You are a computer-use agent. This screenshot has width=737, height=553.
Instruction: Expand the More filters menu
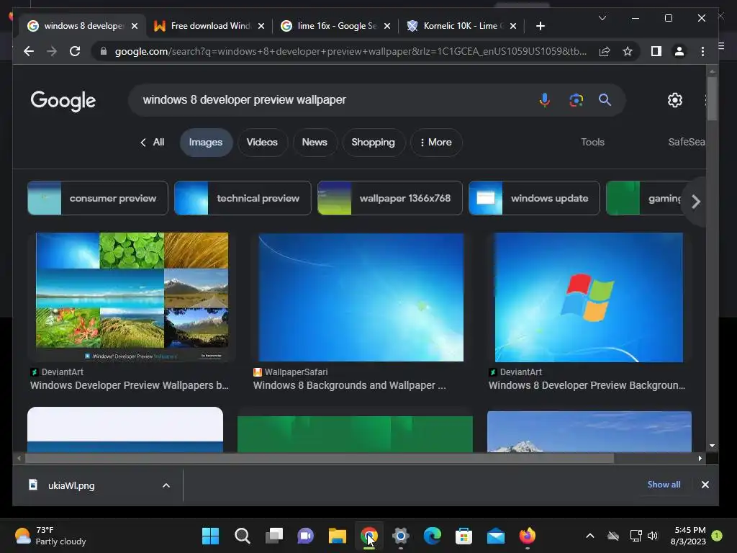click(x=435, y=142)
